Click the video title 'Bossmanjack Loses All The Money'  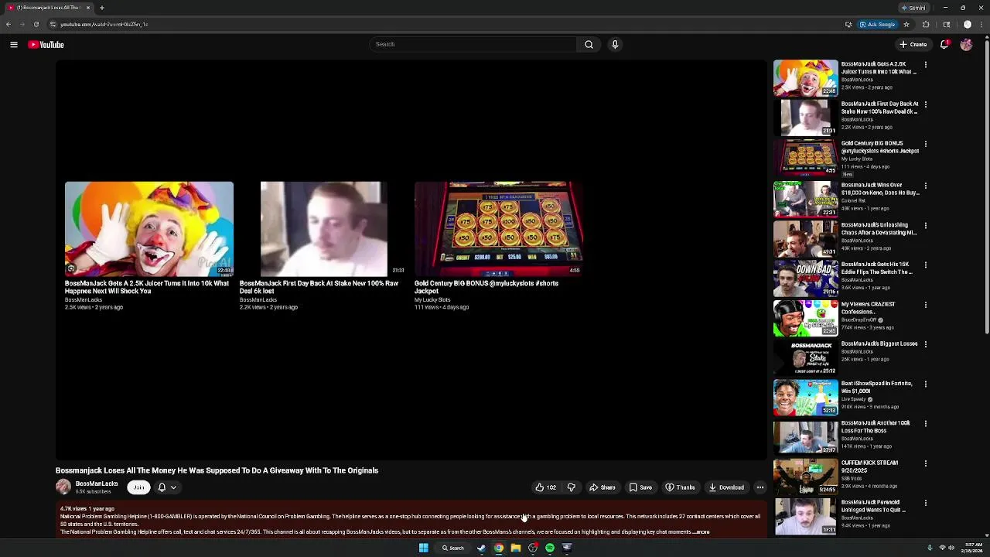click(x=217, y=470)
